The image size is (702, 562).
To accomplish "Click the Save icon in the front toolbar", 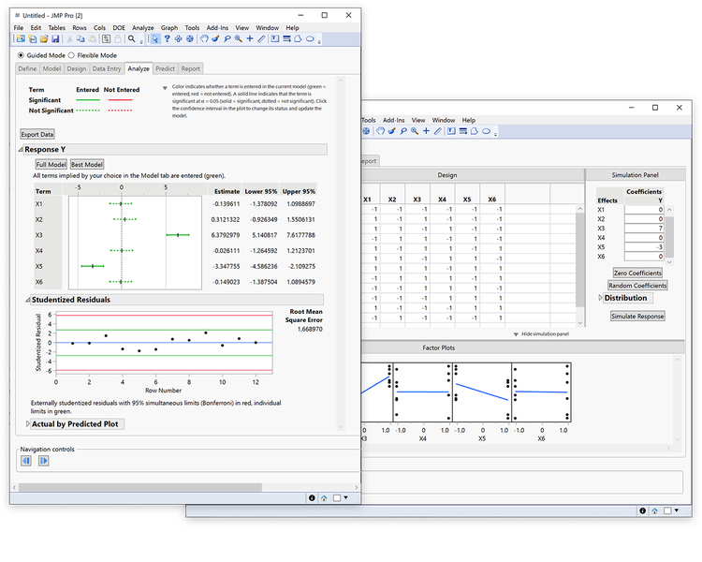I will pyautogui.click(x=54, y=39).
